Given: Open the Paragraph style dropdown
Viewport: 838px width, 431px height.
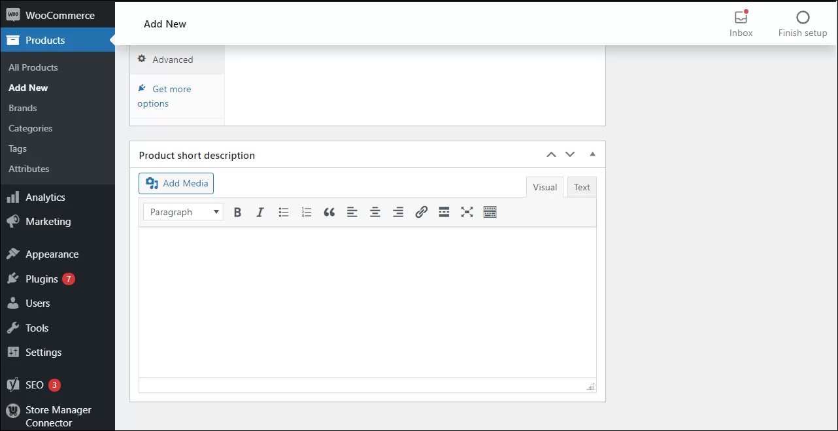Looking at the screenshot, I should point(183,211).
